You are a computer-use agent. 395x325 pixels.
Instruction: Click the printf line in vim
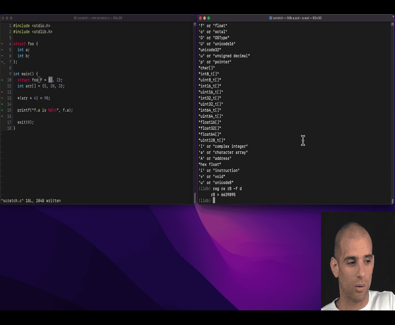tap(45, 110)
